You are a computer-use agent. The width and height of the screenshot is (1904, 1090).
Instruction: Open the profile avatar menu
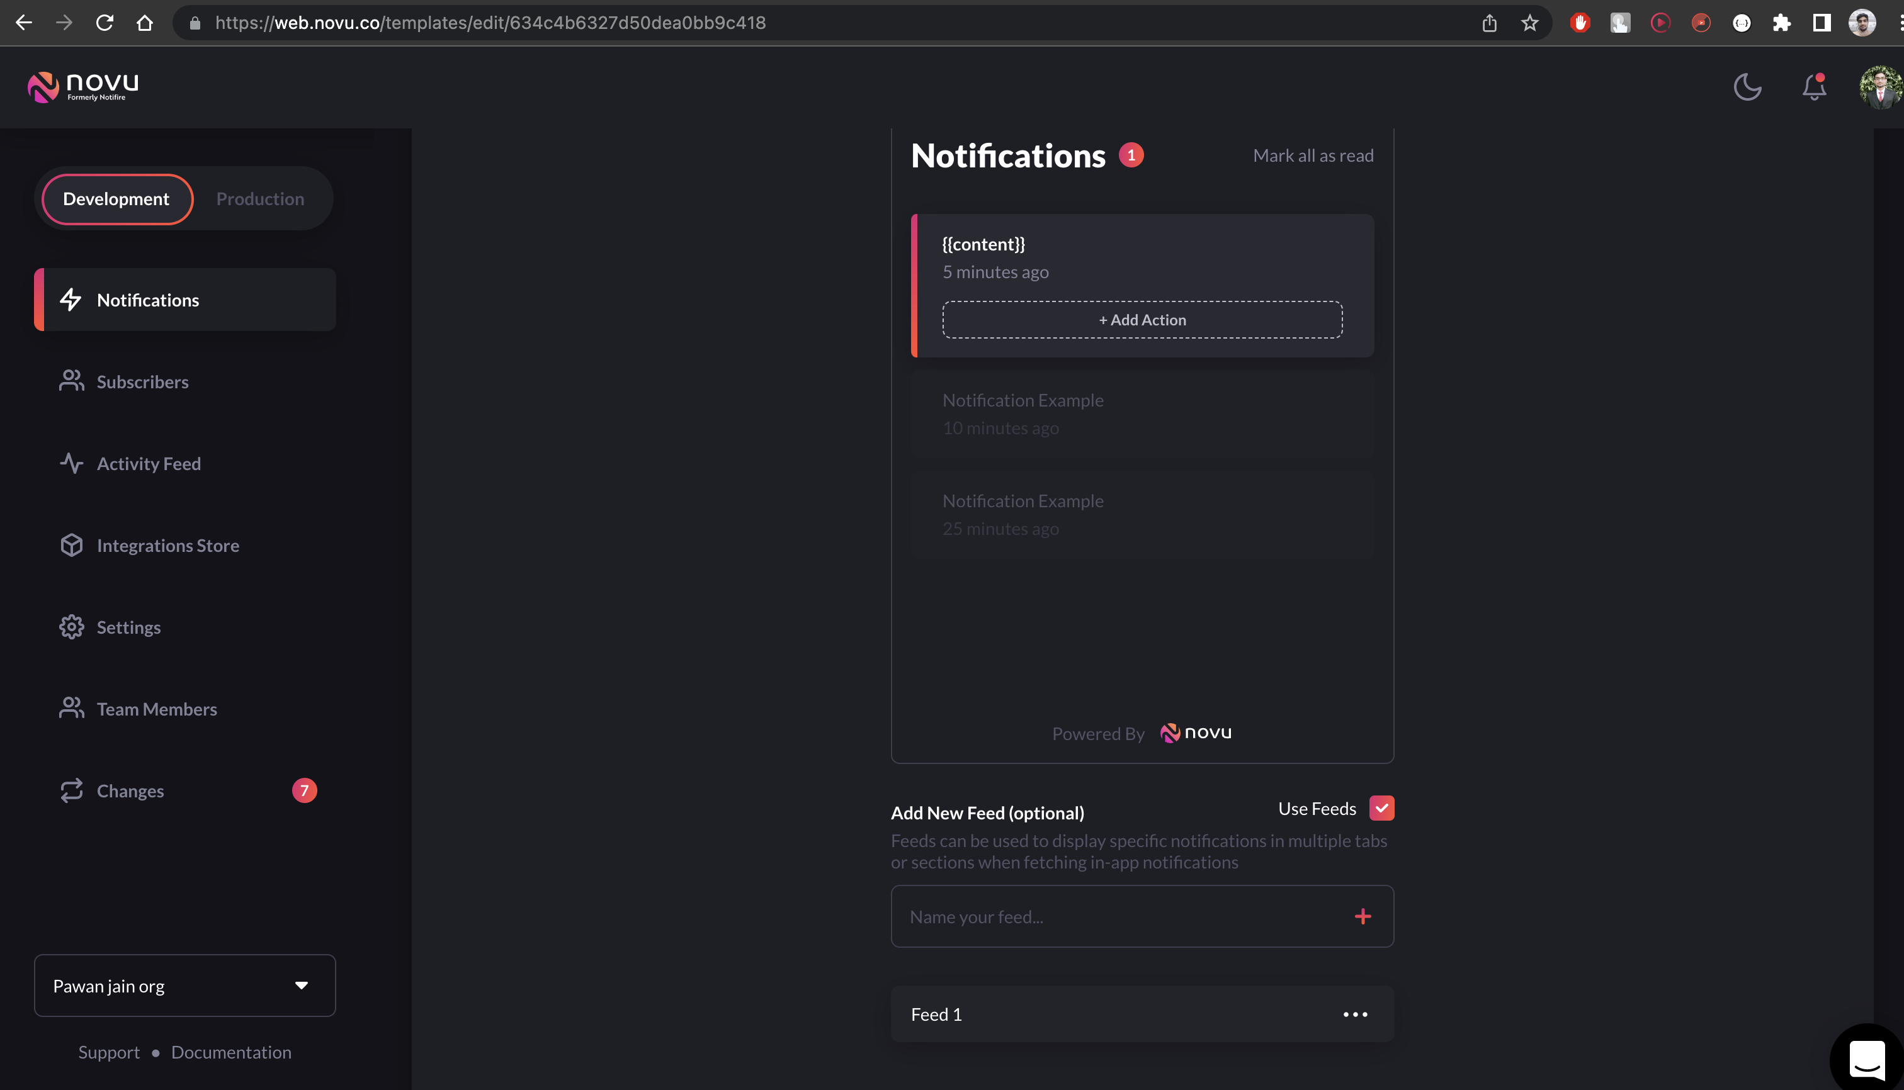point(1880,87)
